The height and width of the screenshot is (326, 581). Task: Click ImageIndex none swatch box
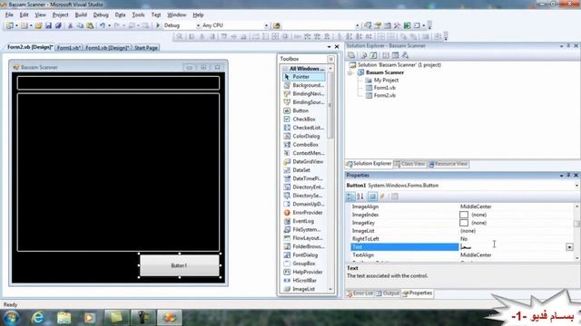coord(464,215)
